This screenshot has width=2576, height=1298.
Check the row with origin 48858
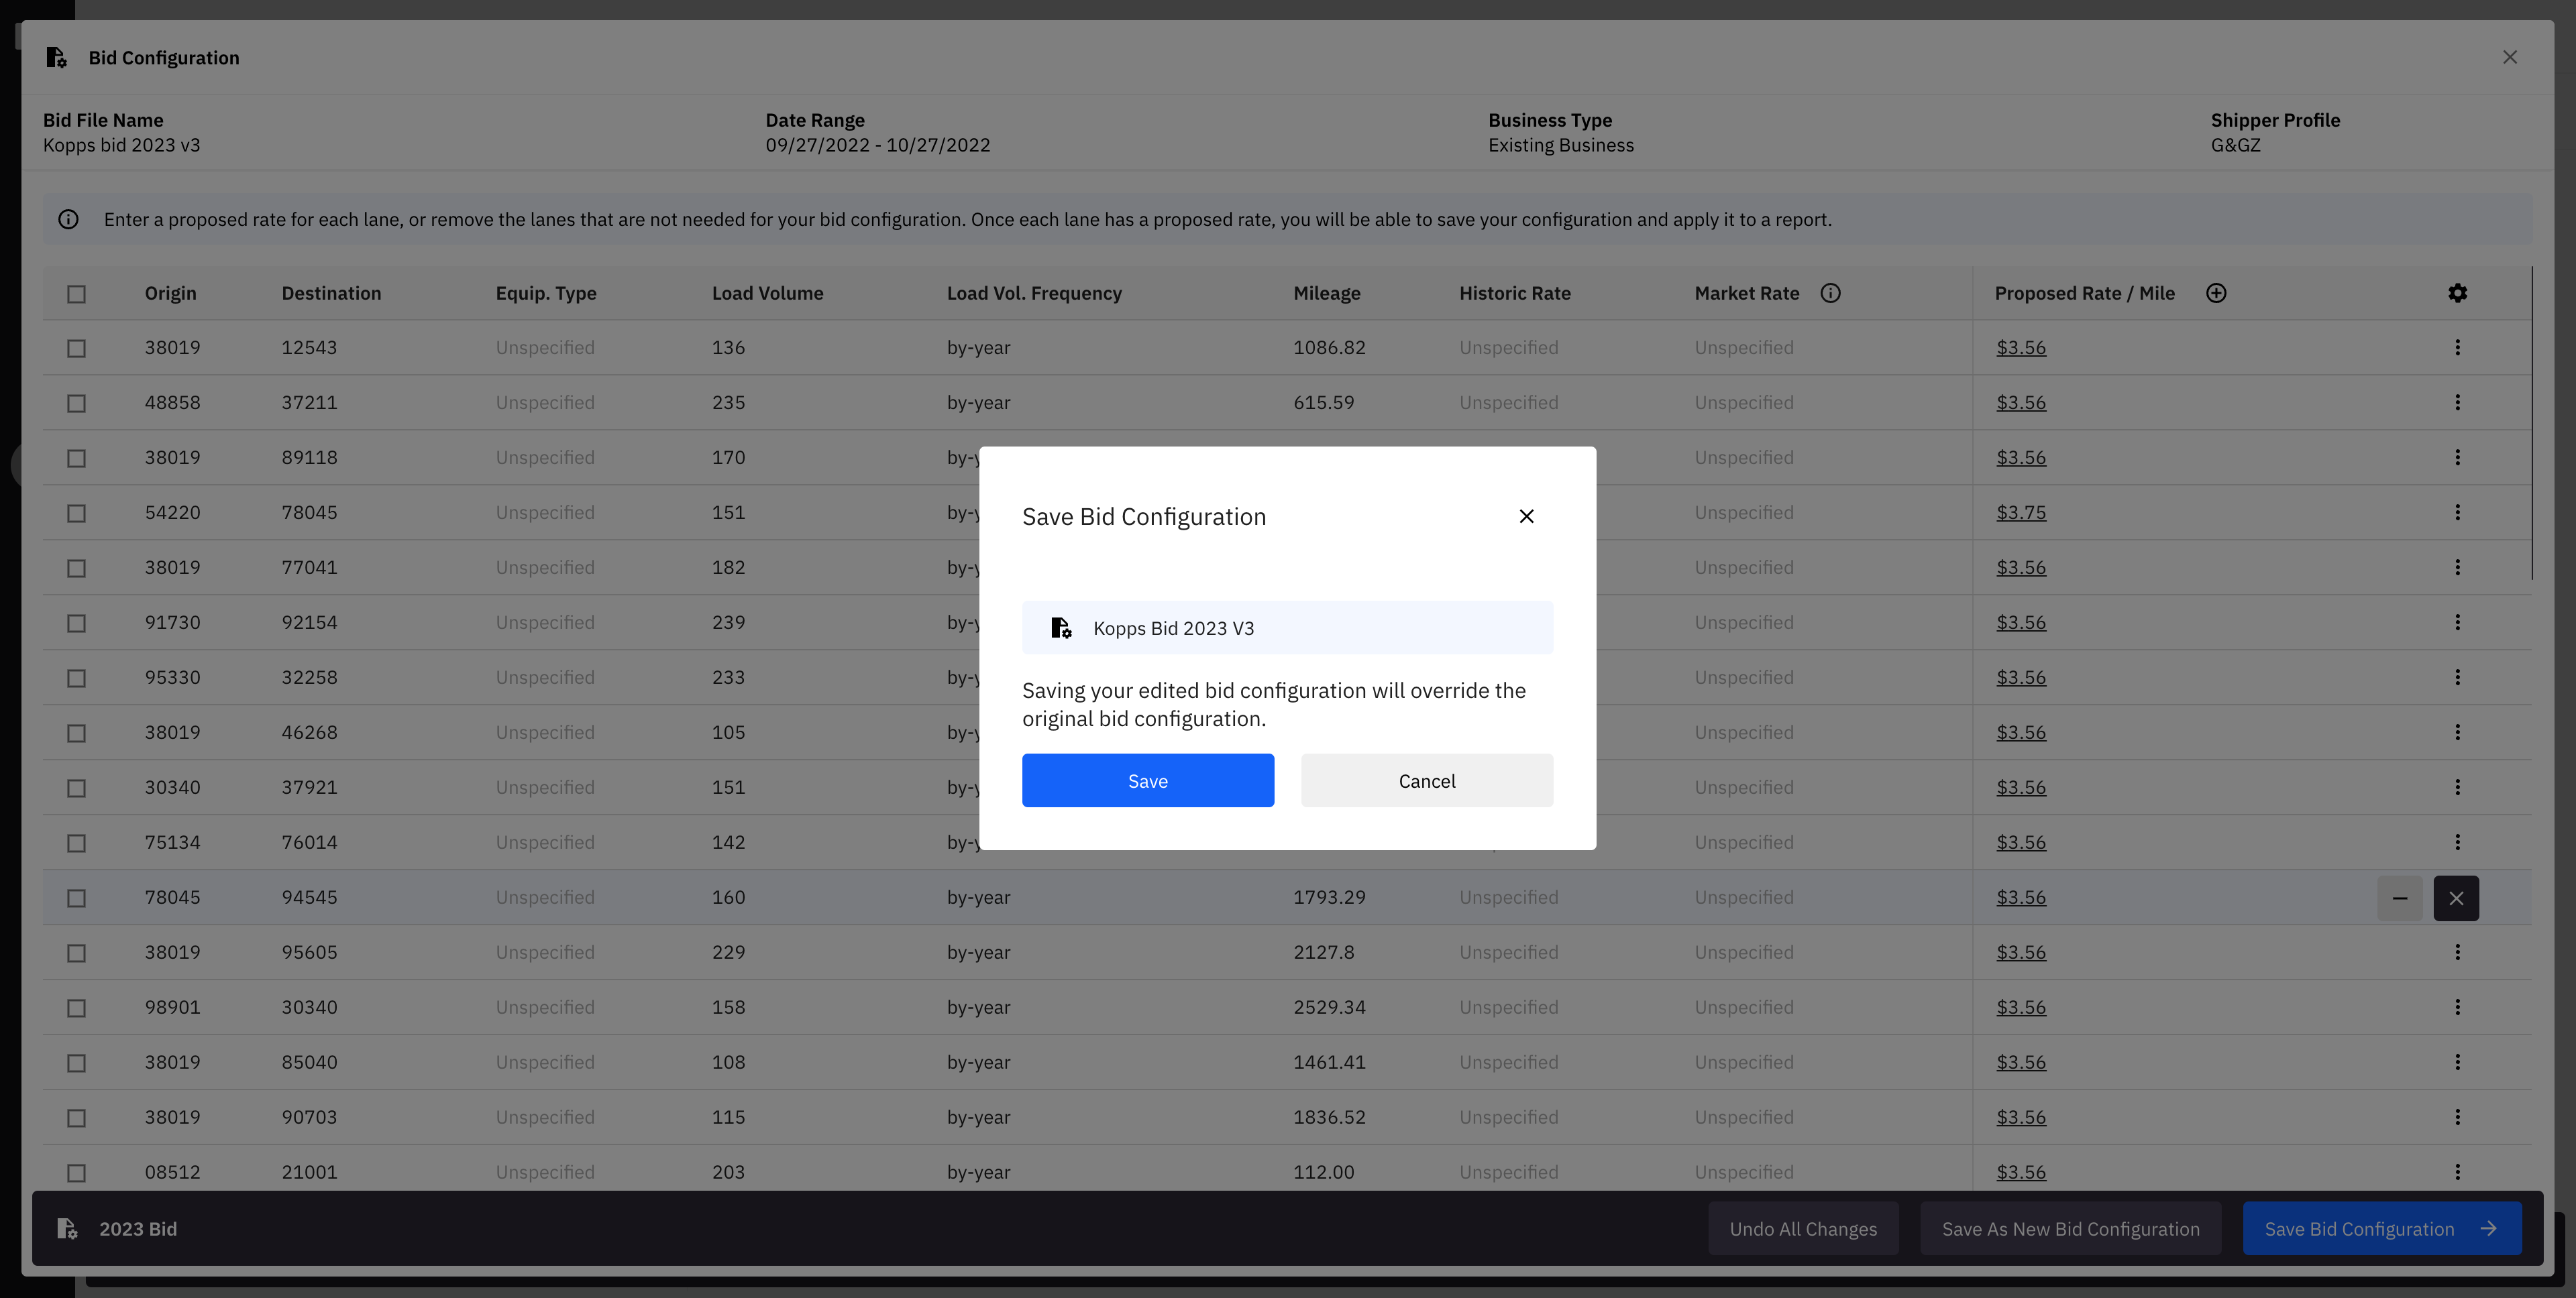coord(76,404)
